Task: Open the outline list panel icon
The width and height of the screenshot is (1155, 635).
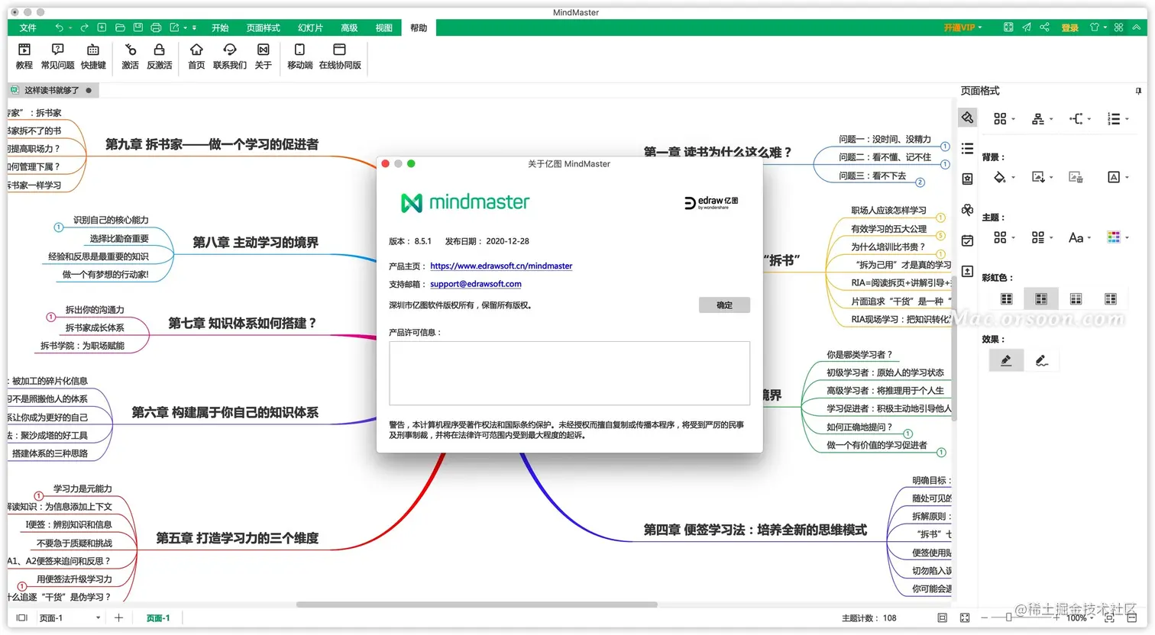Action: pyautogui.click(x=967, y=148)
